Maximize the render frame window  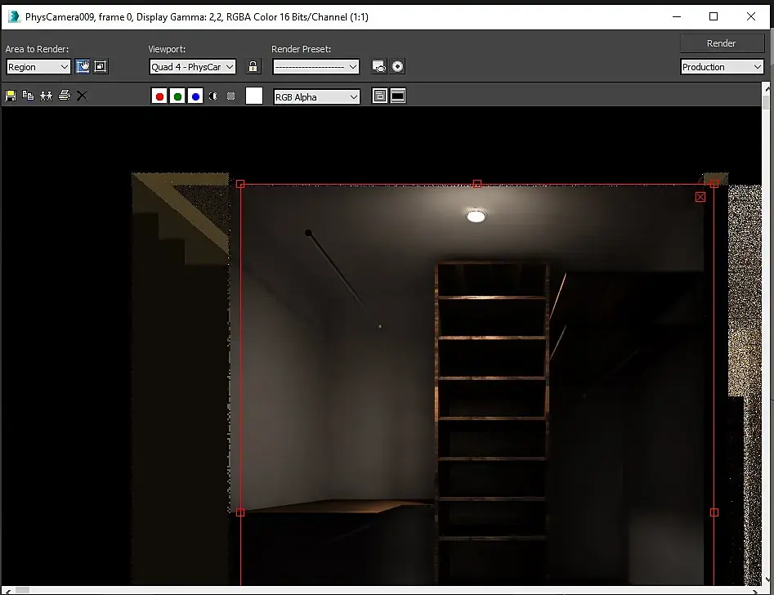714,17
